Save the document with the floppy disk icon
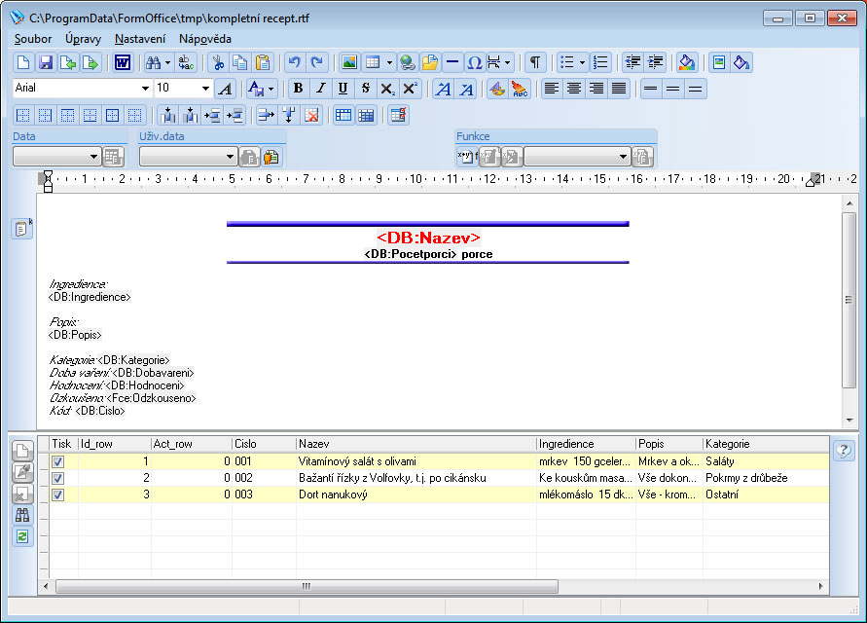The height and width of the screenshot is (623, 867). [46, 62]
